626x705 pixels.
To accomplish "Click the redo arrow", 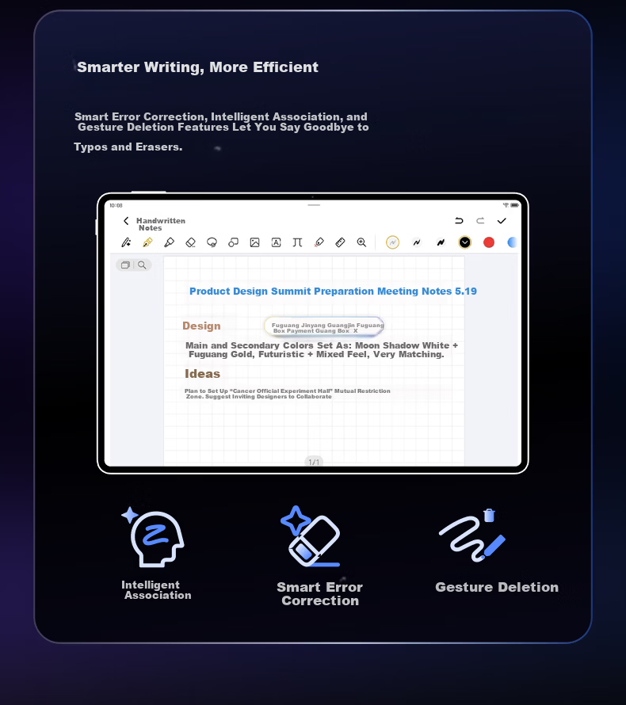I will click(x=480, y=221).
